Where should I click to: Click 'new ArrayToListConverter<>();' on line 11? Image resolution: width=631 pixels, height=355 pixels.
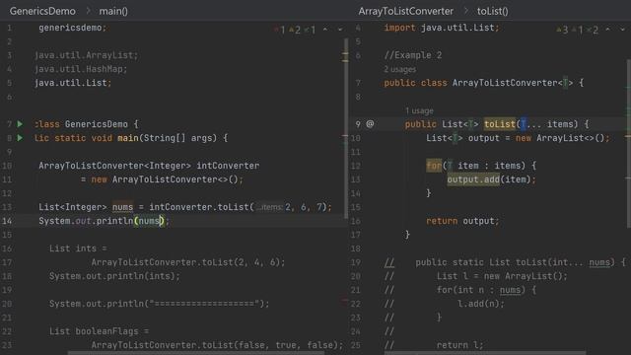pos(167,179)
